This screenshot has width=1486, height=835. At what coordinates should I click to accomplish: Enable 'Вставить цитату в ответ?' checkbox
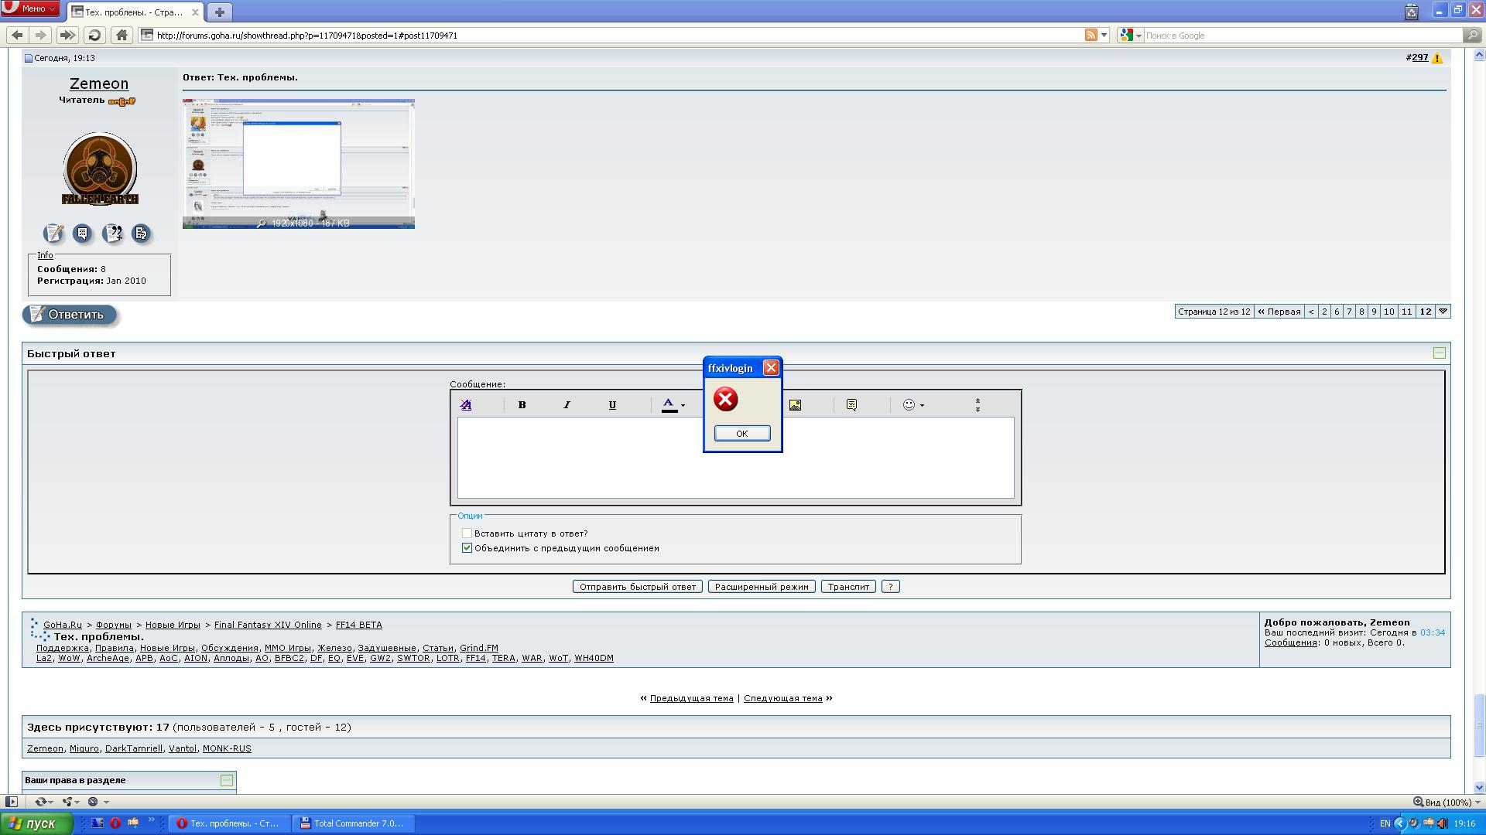click(467, 533)
